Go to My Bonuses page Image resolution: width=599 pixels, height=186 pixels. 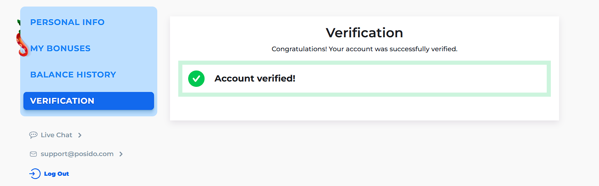(x=61, y=48)
